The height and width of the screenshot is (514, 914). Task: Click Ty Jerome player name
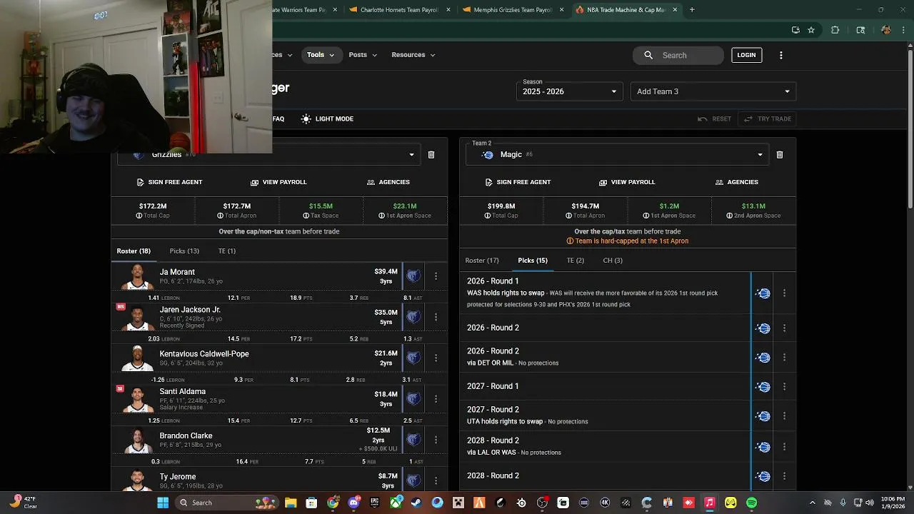178,477
